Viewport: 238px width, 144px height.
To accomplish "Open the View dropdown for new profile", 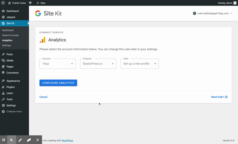I will 140,64.
